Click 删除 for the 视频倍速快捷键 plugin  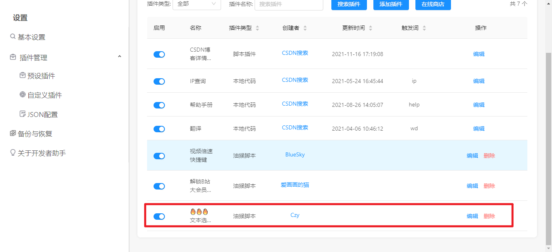(x=489, y=156)
